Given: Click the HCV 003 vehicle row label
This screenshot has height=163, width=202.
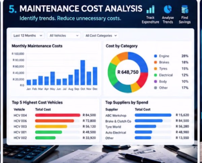Looking at the screenshot, I should click(x=20, y=127).
